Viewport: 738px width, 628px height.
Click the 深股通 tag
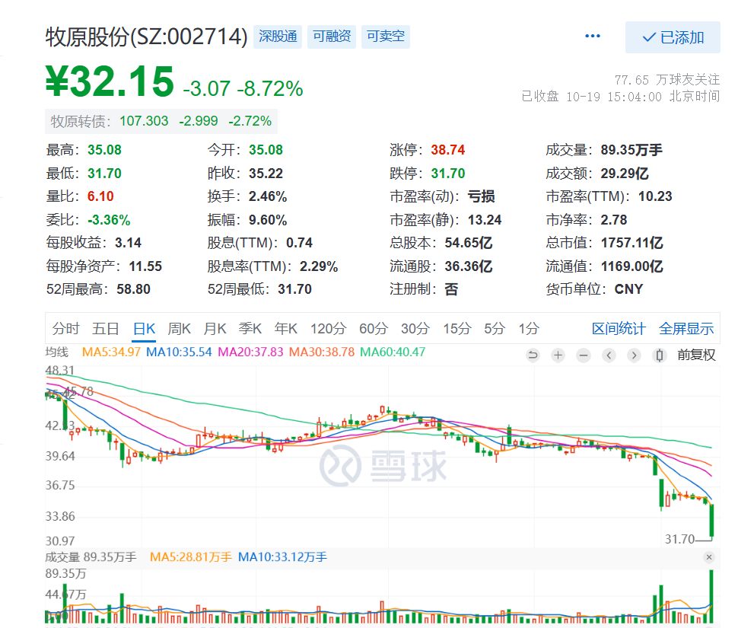[278, 37]
